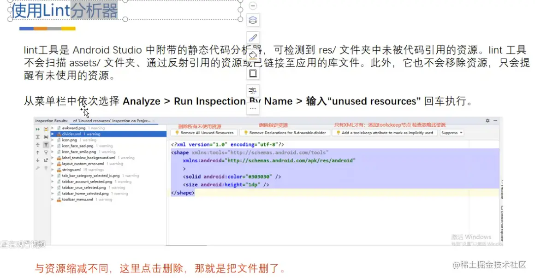This screenshot has height=278, width=535.
Task: Click Remove All Unused Resources button
Action: 204,133
